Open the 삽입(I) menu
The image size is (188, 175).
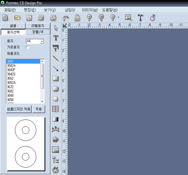click(70, 10)
